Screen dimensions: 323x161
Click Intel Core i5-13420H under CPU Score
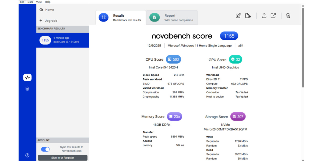(x=163, y=67)
